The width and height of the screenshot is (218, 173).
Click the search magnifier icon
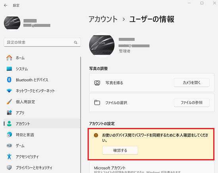(x=75, y=42)
